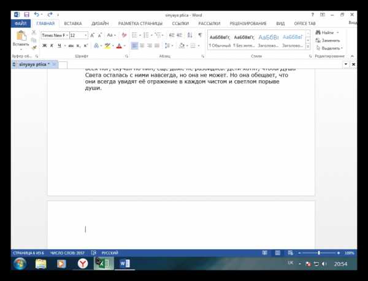Toggle the show paragraph marks (¶) button

point(200,35)
